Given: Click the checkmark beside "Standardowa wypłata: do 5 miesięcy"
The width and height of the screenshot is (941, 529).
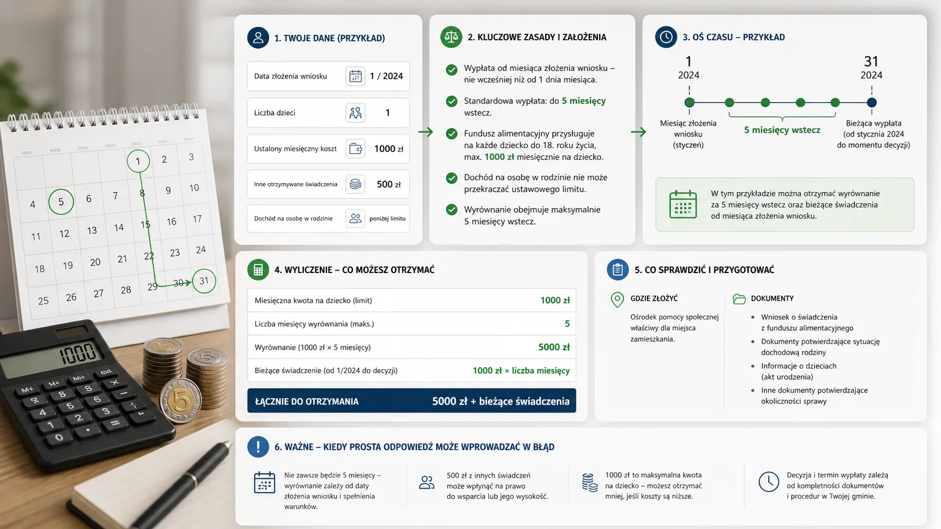Looking at the screenshot, I should point(452,101).
